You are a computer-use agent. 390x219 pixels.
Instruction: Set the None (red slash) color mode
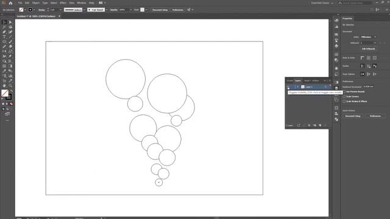[11, 104]
